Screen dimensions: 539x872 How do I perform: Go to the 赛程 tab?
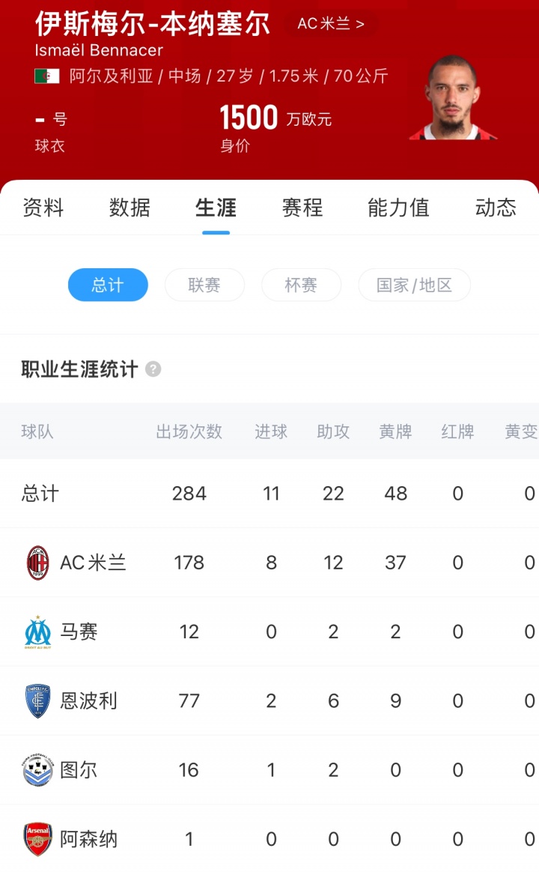(302, 208)
